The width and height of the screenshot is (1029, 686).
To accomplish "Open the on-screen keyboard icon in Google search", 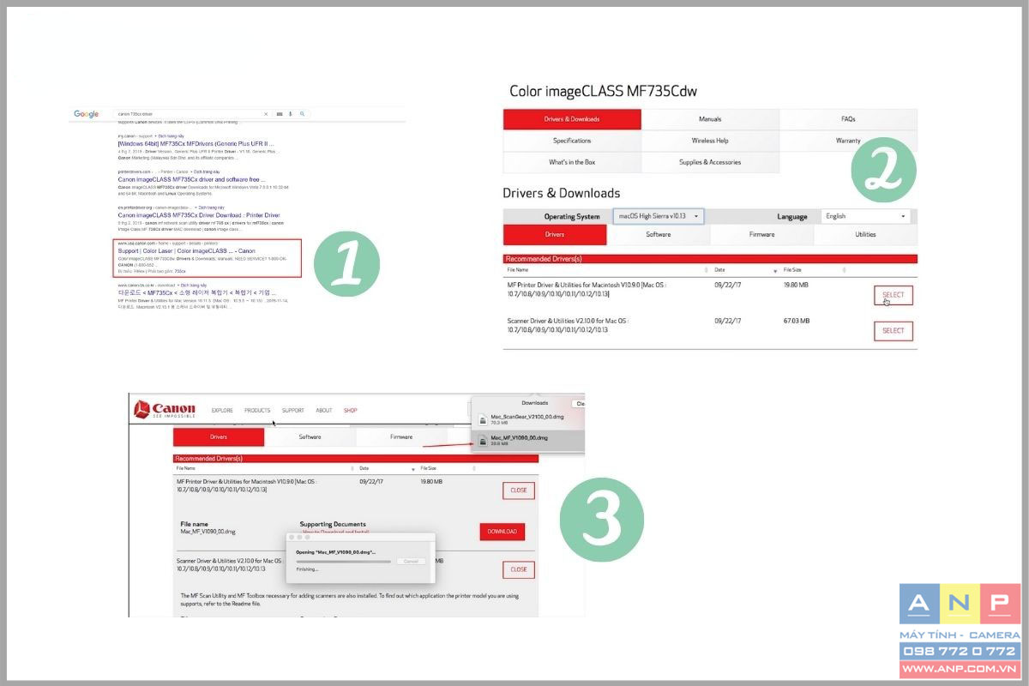I will (x=279, y=114).
